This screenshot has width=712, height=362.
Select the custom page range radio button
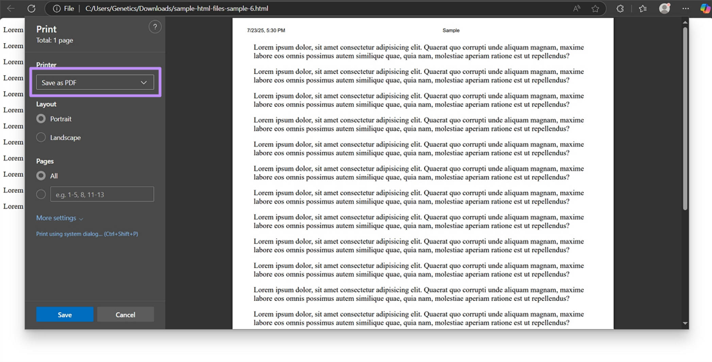(x=41, y=194)
